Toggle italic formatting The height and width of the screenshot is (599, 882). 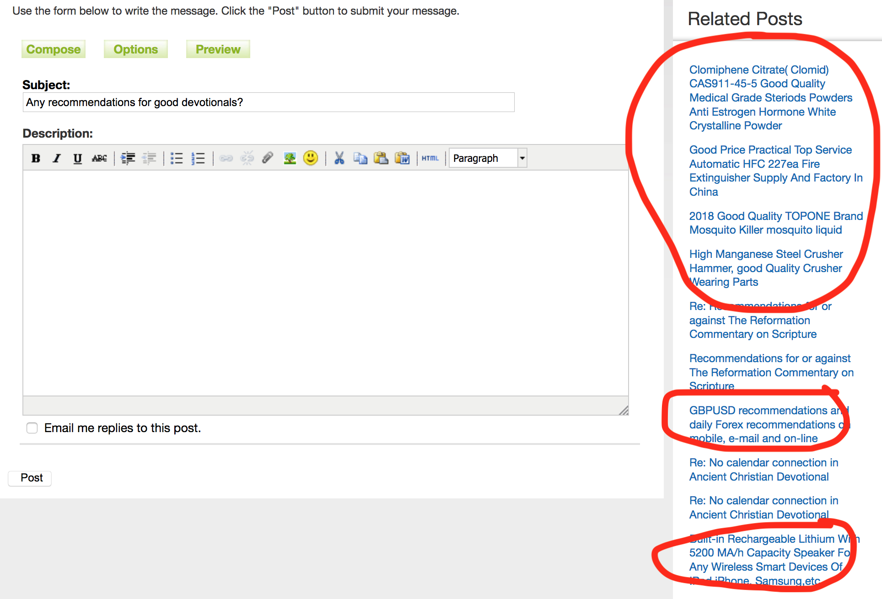coord(56,158)
